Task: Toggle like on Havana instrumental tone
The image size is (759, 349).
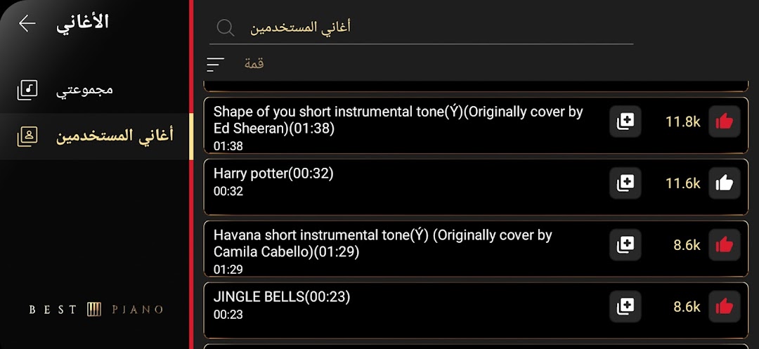Action: click(724, 245)
